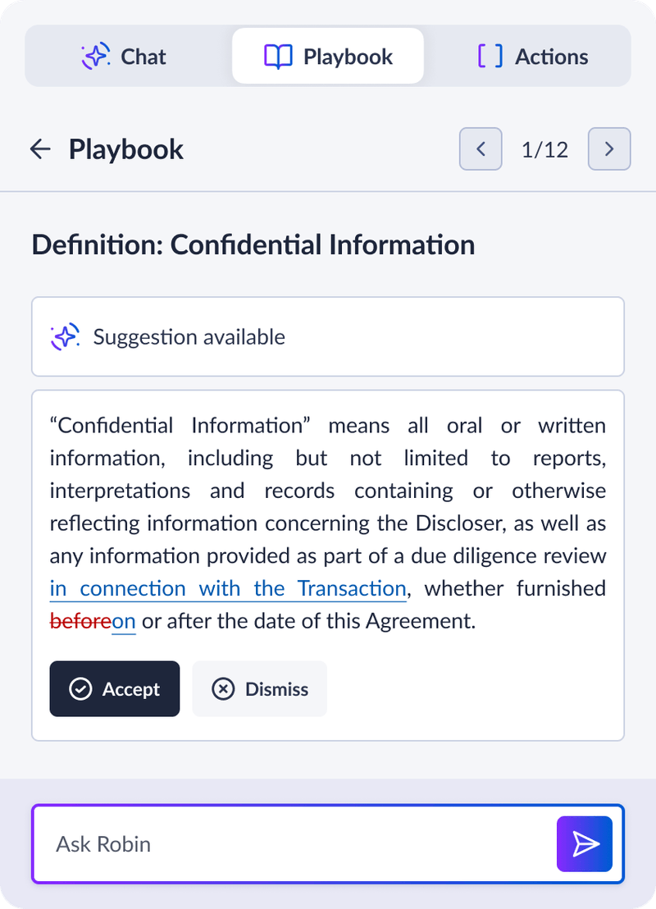Send the message with the paper plane icon

pyautogui.click(x=585, y=843)
